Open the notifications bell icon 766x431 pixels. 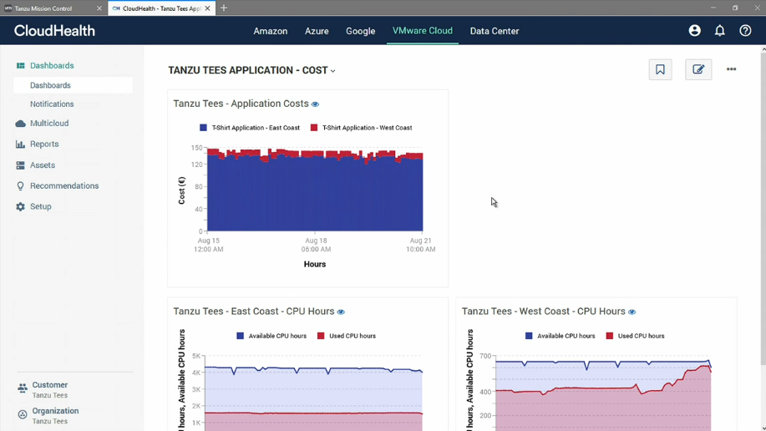719,31
